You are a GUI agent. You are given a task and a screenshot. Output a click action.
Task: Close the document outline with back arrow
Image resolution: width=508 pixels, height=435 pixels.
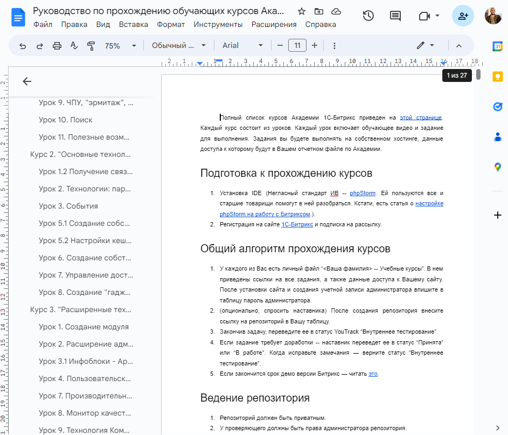click(27, 81)
